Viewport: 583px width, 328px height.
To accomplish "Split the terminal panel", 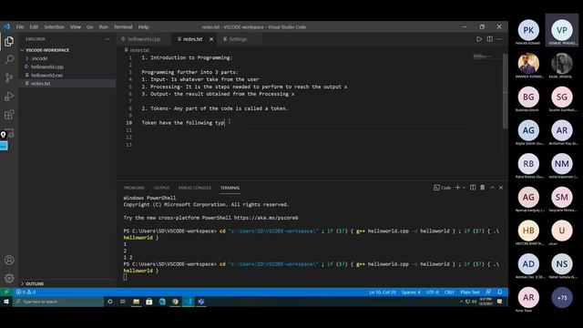I will (x=473, y=188).
